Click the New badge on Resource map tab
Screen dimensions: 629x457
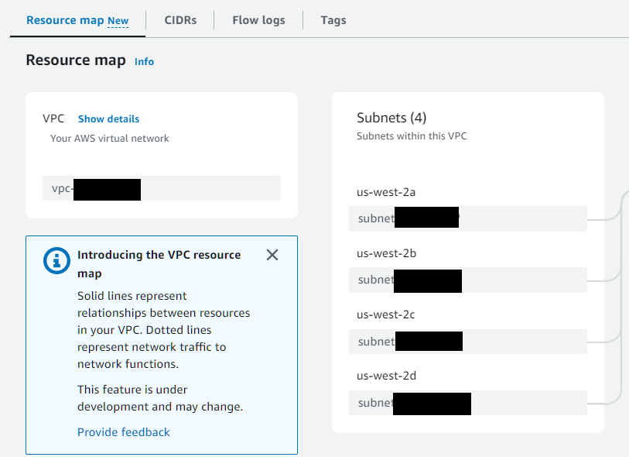pyautogui.click(x=118, y=21)
